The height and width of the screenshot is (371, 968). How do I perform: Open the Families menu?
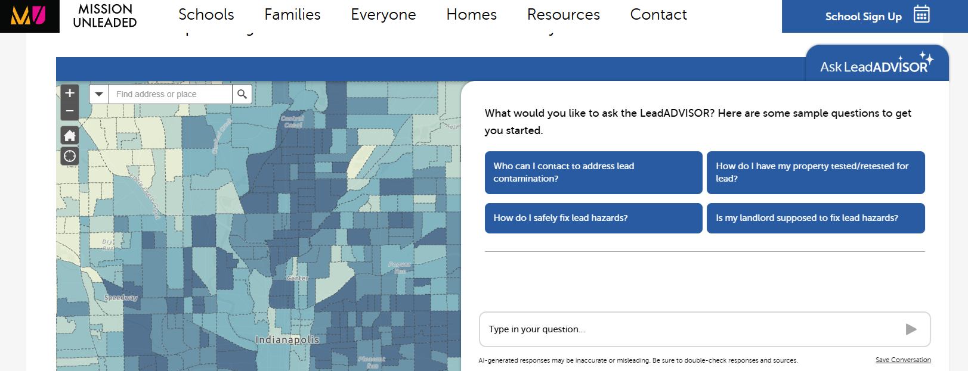tap(292, 15)
